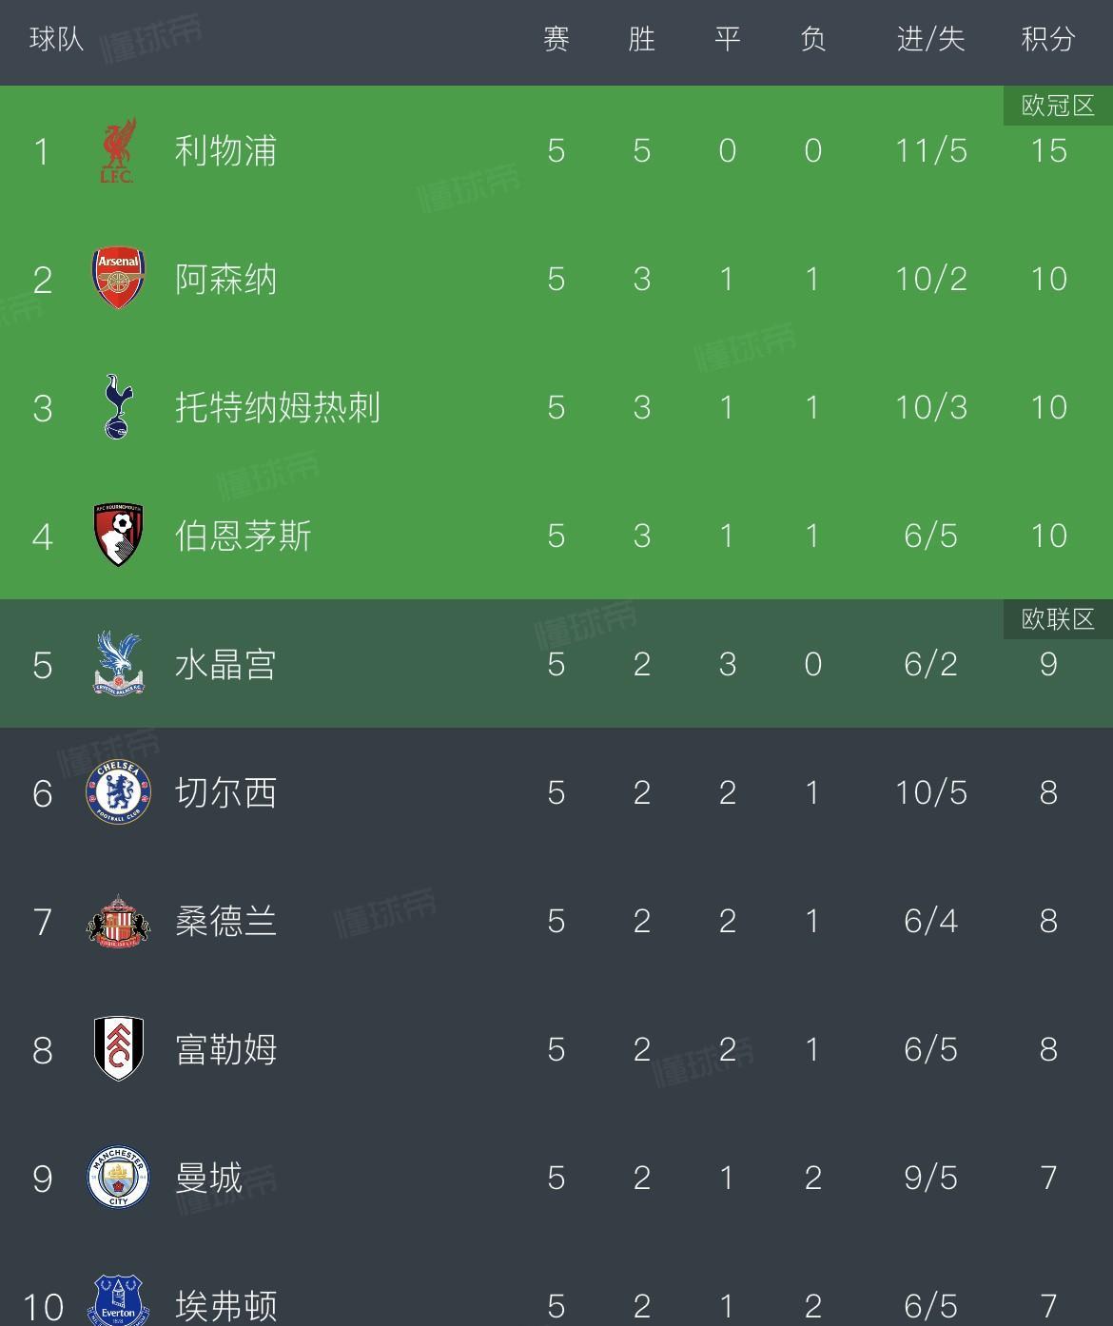Image resolution: width=1113 pixels, height=1326 pixels.
Task: Tap the Everton club crest
Action: 118,1301
